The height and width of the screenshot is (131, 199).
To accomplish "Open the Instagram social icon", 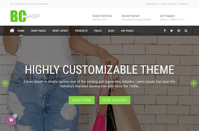I will pos(179,31).
